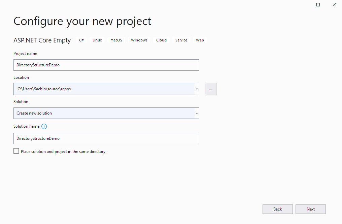The width and height of the screenshot is (342, 224).
Task: Click the 'Solution' field label
Action: tap(21, 102)
